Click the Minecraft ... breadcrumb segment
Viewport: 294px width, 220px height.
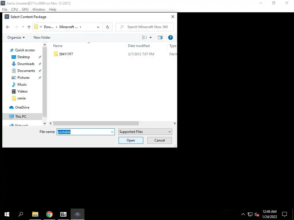point(68,27)
